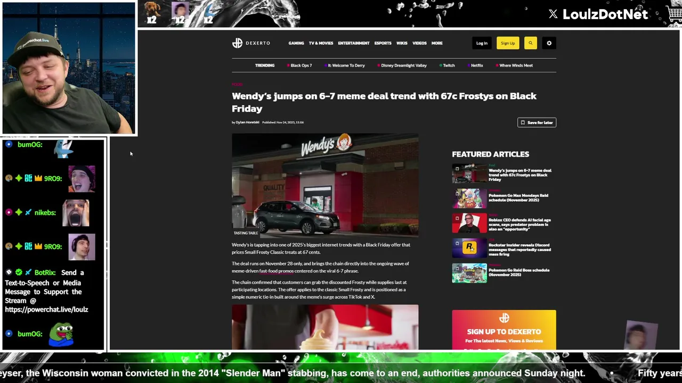Open Pokemon Go Raid Boss schedule article
Image resolution: width=682 pixels, height=383 pixels.
pos(519,272)
